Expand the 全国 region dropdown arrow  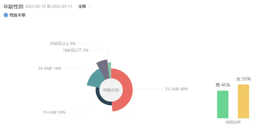[x=90, y=6]
